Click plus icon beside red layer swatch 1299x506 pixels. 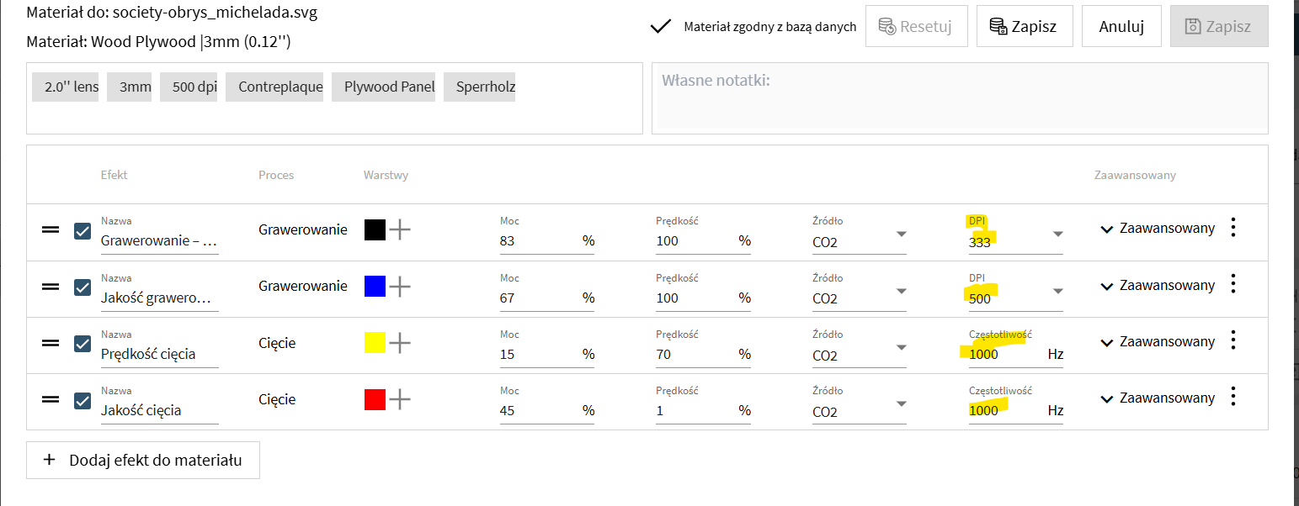pyautogui.click(x=400, y=399)
